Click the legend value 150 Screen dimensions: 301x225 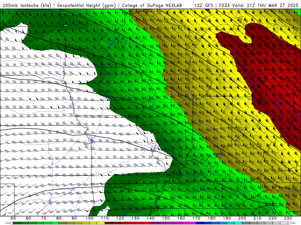166,218
